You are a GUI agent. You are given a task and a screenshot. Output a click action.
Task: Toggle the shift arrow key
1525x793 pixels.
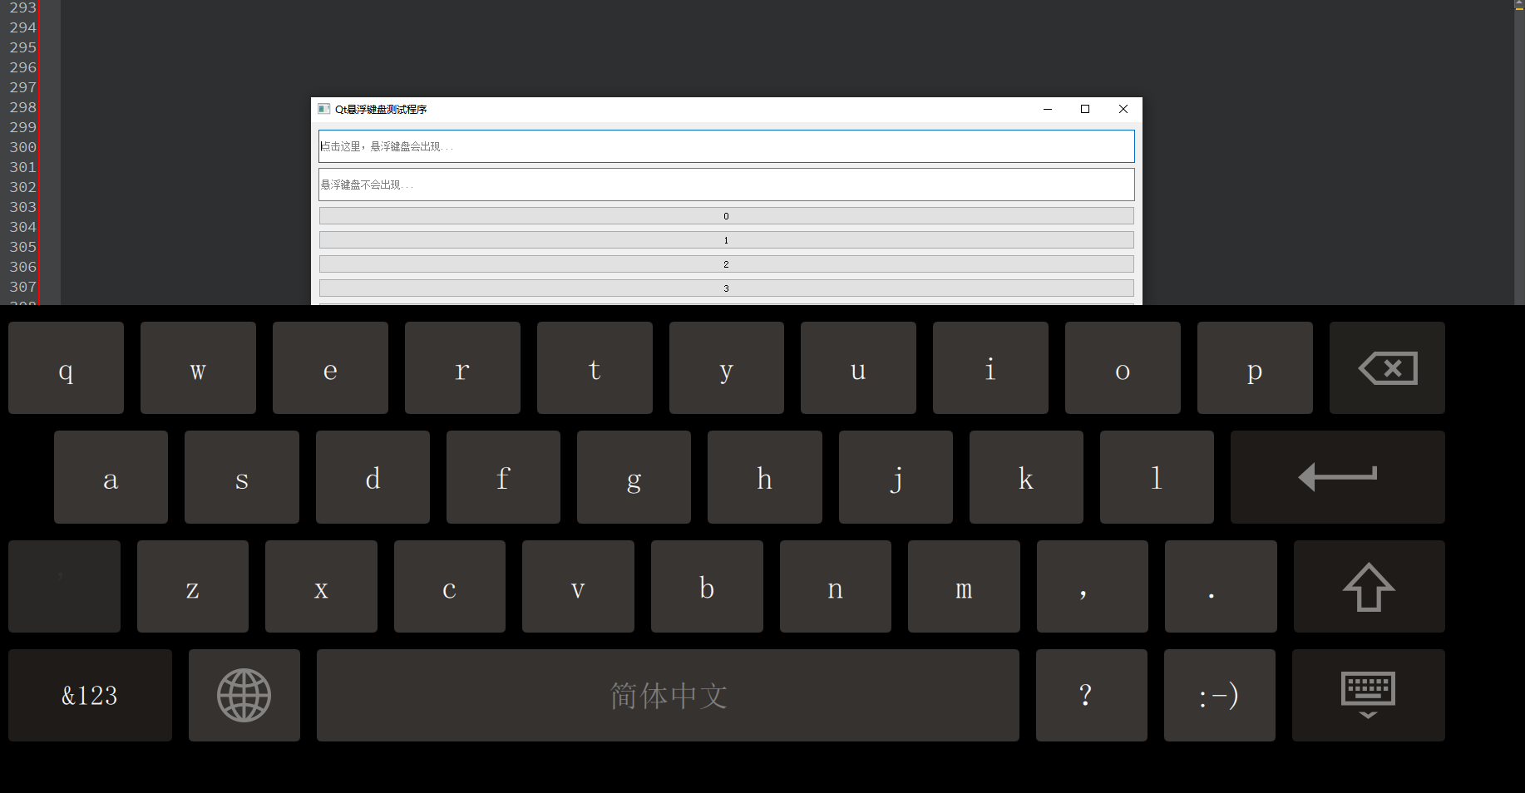click(1370, 587)
